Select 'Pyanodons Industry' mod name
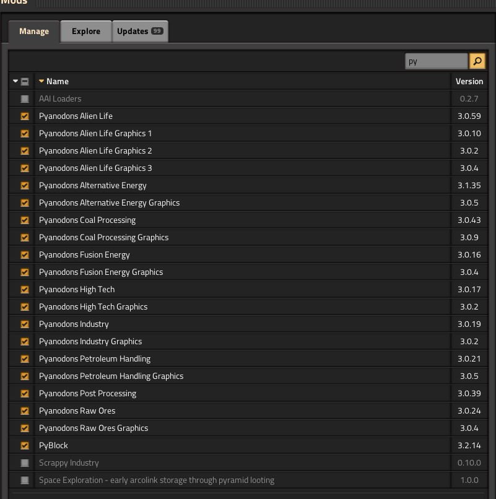 click(x=74, y=324)
